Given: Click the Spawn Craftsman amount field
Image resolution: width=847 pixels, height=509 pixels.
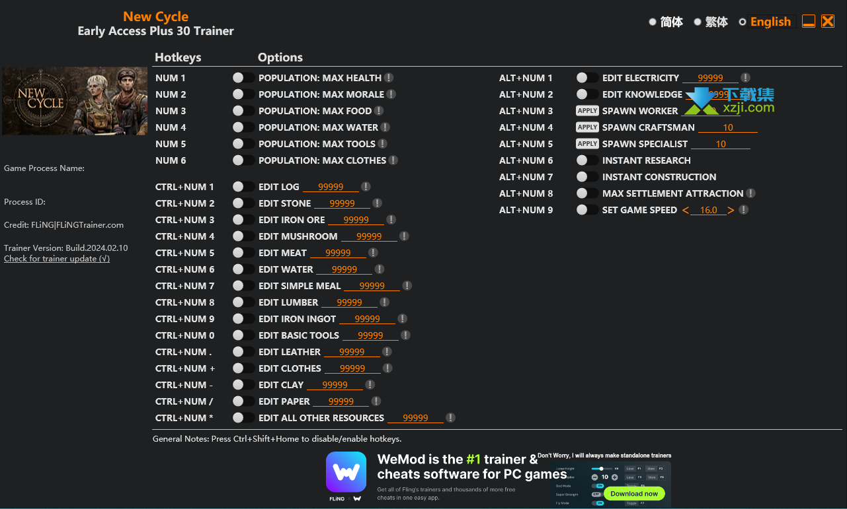Looking at the screenshot, I should pyautogui.click(x=728, y=127).
